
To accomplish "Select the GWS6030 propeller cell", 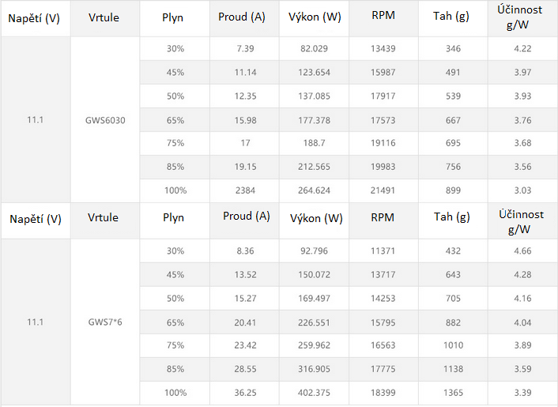I will point(105,120).
